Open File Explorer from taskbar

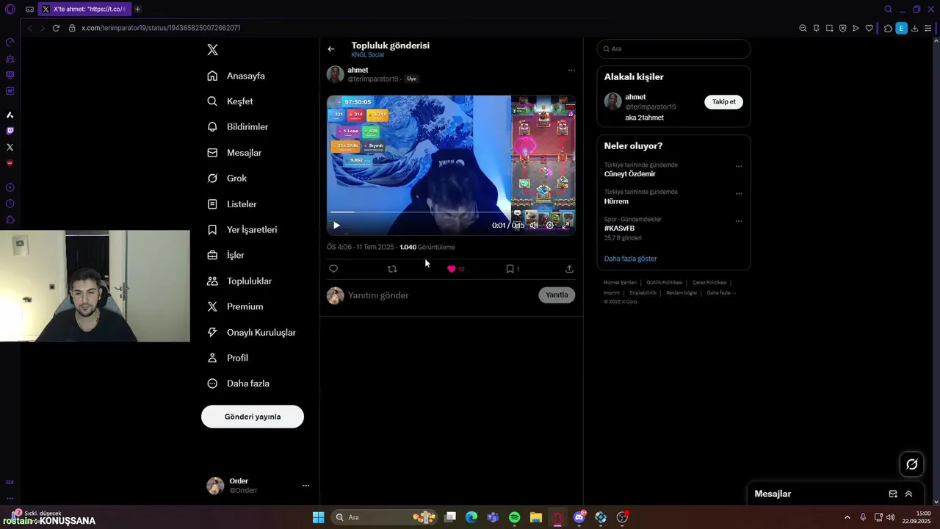(536, 517)
